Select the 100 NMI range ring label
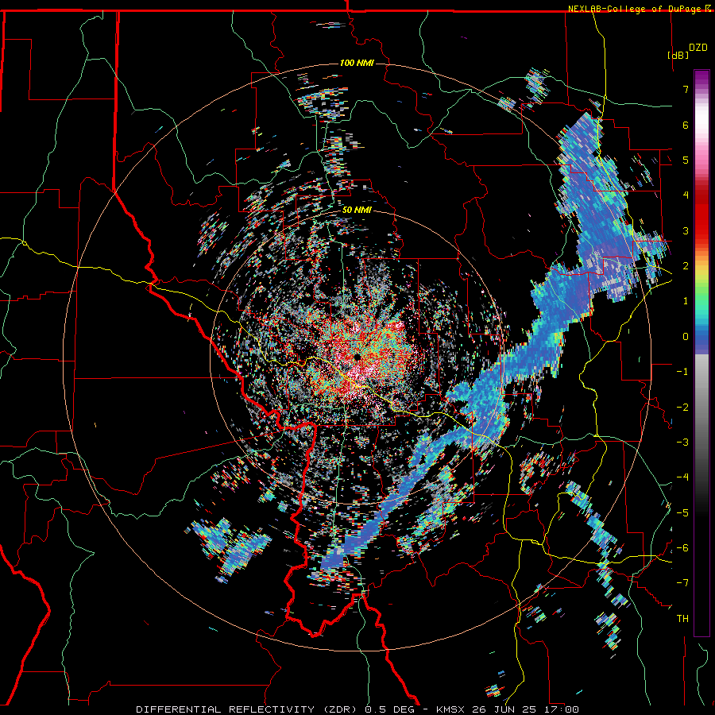This screenshot has width=715, height=715. pyautogui.click(x=357, y=63)
